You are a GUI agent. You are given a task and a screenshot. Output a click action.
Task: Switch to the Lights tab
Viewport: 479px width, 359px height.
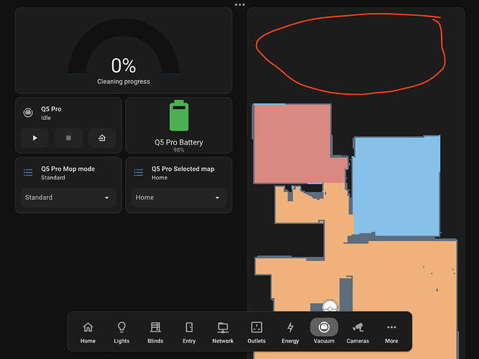point(122,332)
